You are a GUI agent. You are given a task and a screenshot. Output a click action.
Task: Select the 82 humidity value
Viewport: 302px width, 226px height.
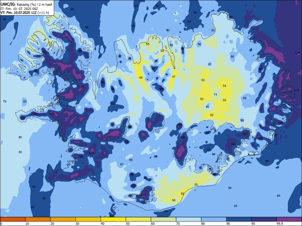pyautogui.click(x=210, y=64)
